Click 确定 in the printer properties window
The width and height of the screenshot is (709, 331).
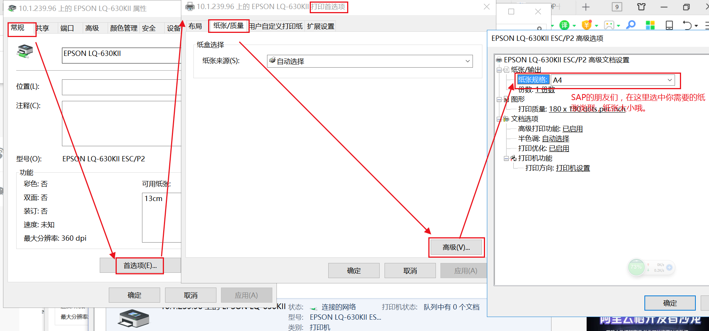[134, 295]
